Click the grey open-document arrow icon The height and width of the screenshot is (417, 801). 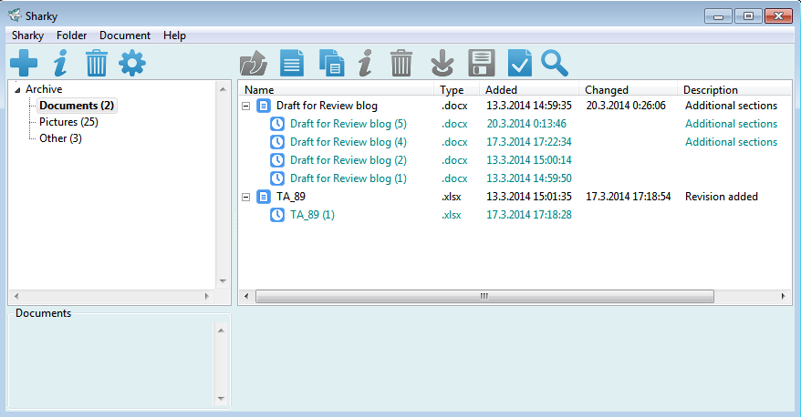click(252, 64)
